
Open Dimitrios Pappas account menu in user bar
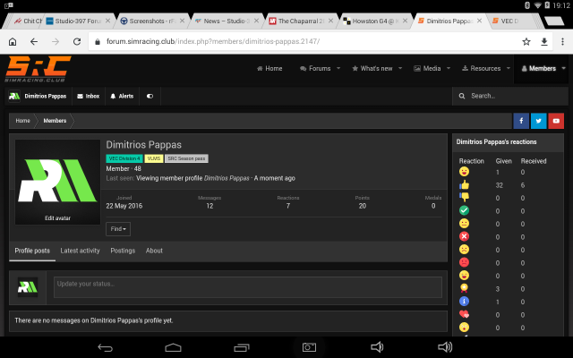38,96
